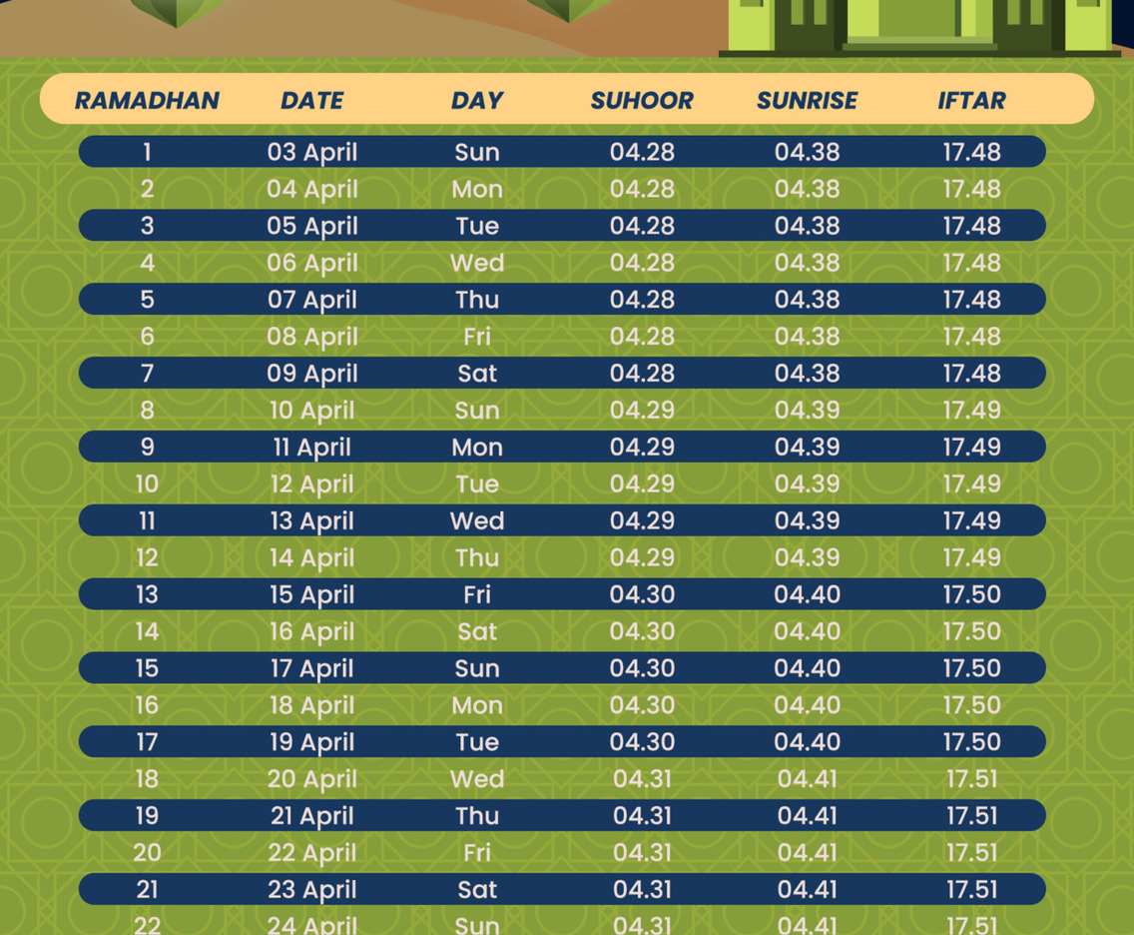The width and height of the screenshot is (1134, 935).
Task: Click iftar time 17.48 for 07 April
Action: coord(972,300)
